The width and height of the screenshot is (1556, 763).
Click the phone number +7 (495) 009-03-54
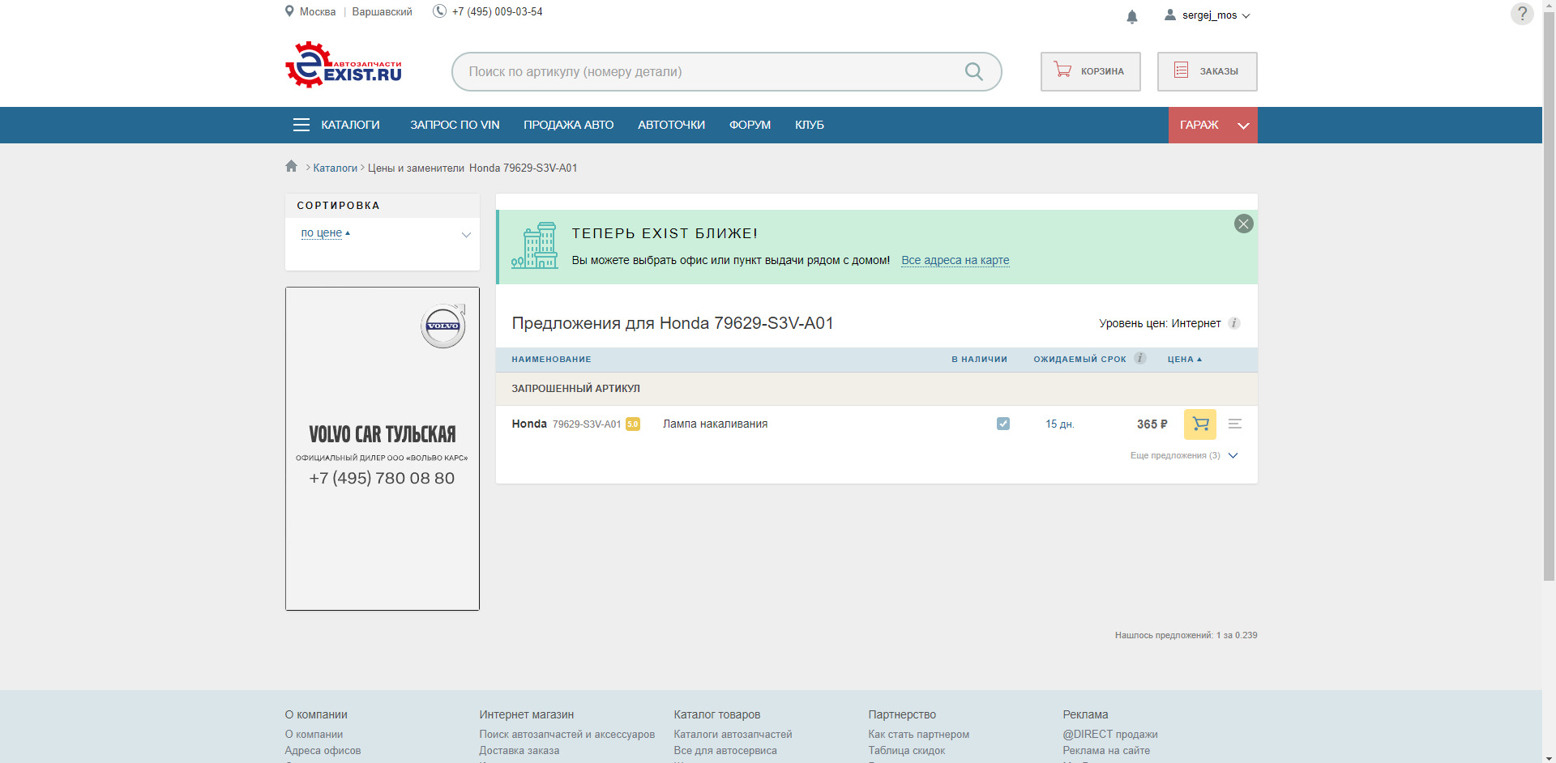[497, 11]
